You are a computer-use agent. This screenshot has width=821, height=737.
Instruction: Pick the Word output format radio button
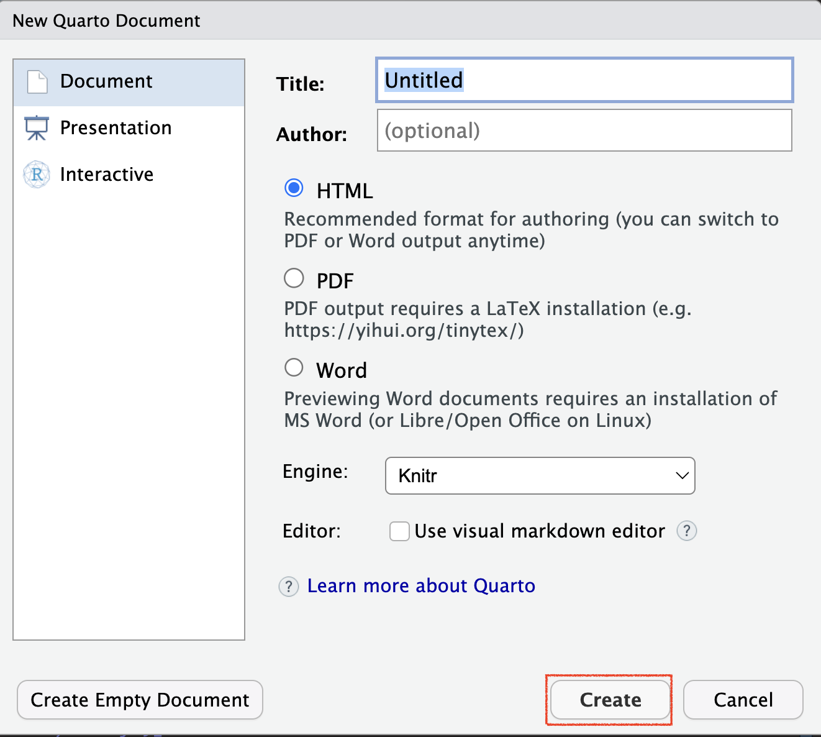click(294, 368)
